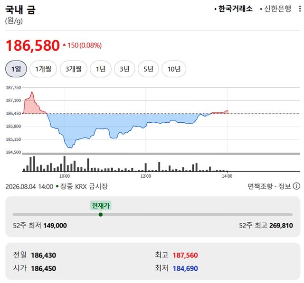Click the green 현재가 marker dot
304x283 pixels.
tap(100, 215)
